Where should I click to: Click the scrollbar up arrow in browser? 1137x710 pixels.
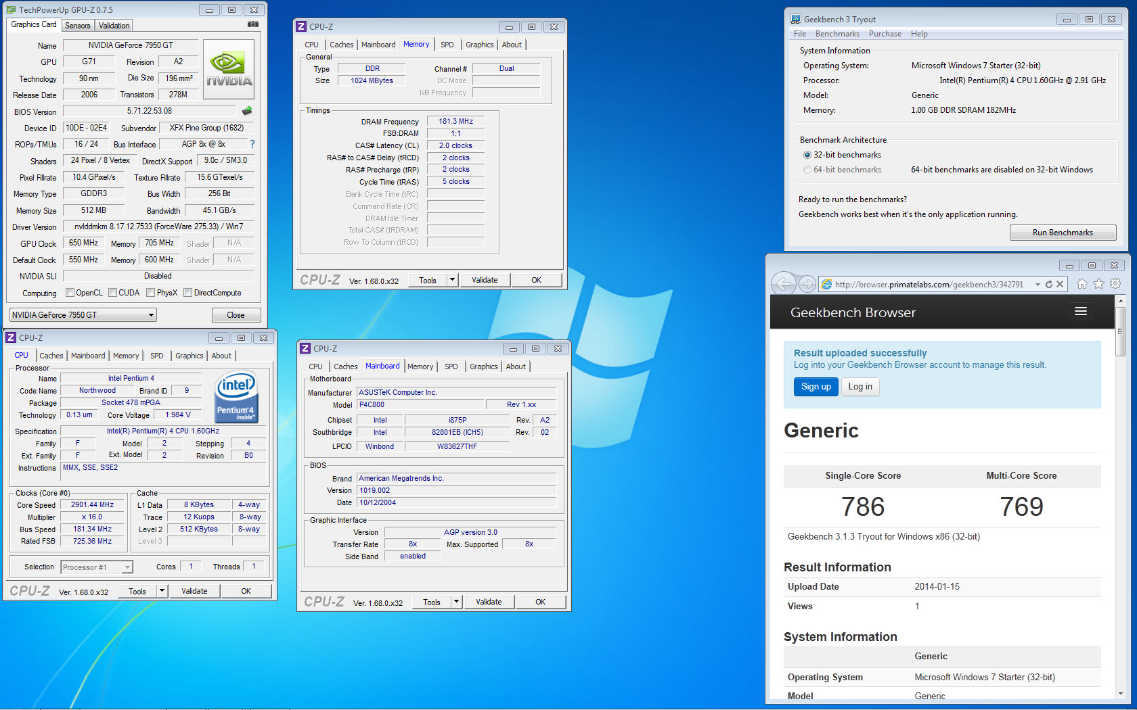pyautogui.click(x=1121, y=300)
